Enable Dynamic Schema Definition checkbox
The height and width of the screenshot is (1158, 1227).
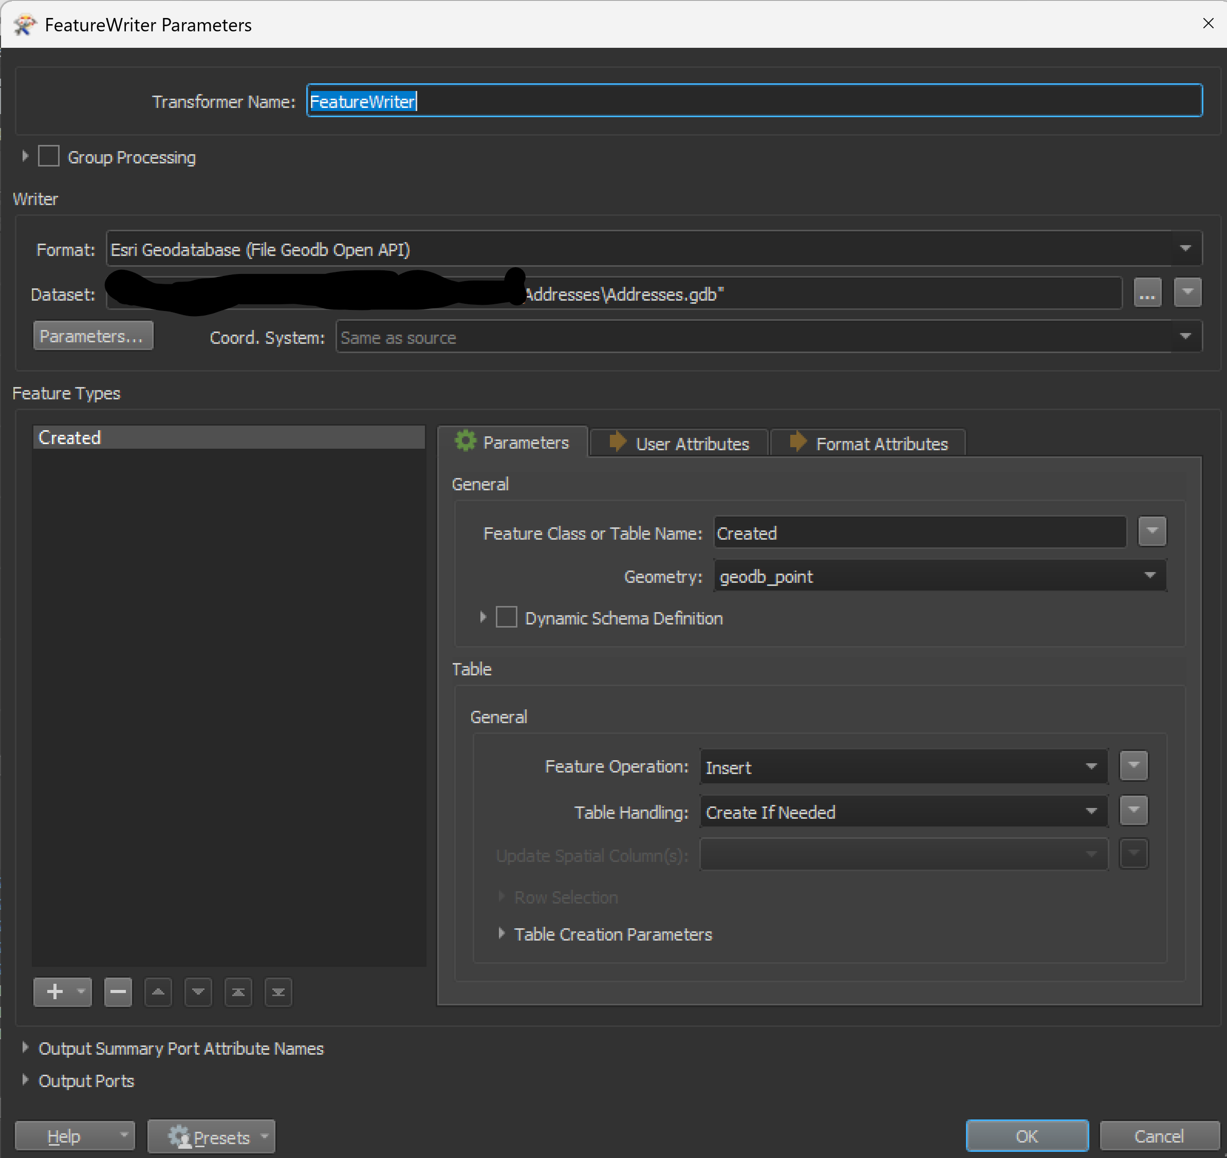pyautogui.click(x=506, y=617)
